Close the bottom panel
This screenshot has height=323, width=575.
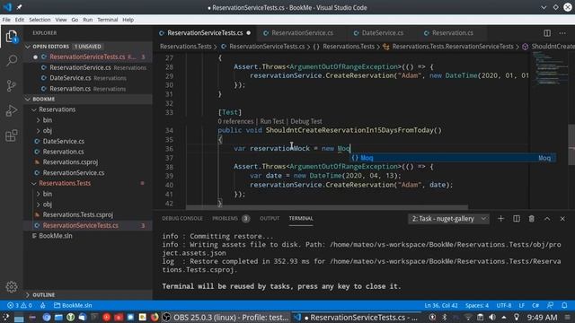pyautogui.click(x=562, y=219)
